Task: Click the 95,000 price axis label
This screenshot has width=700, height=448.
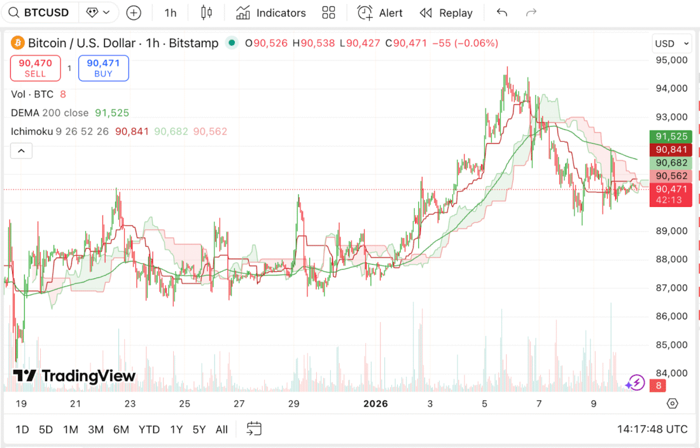Action: [x=671, y=60]
